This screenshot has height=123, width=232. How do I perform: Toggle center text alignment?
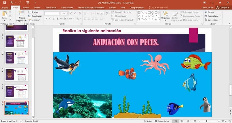tap(89, 19)
